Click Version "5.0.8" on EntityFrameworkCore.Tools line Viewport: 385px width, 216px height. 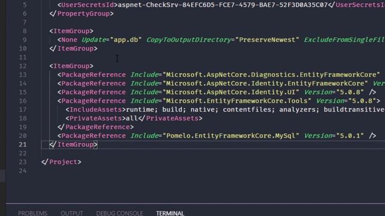362,101
